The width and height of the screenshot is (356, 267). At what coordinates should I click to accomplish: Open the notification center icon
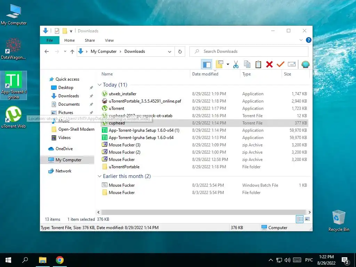coord(345,260)
